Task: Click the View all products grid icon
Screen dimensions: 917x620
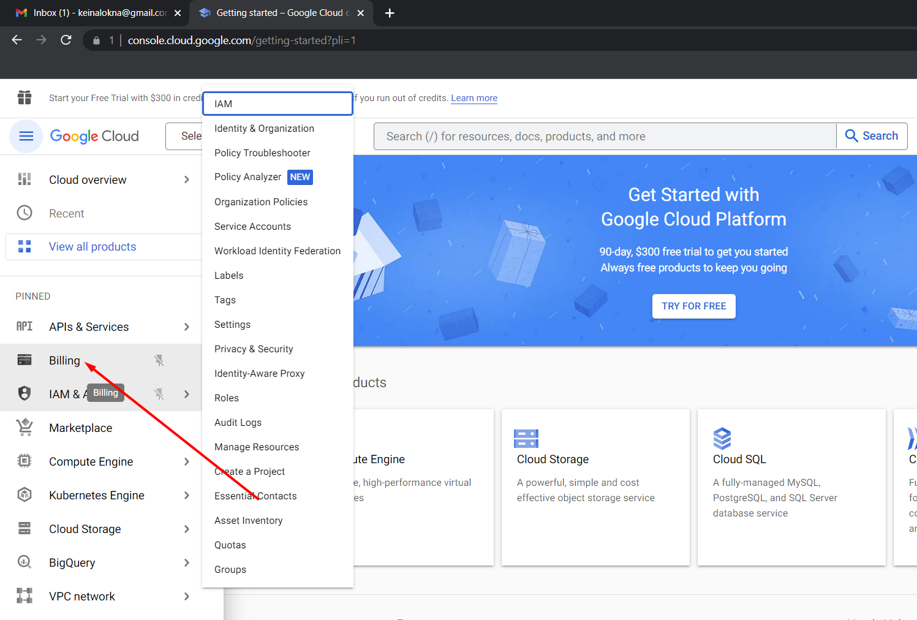Action: 25,246
